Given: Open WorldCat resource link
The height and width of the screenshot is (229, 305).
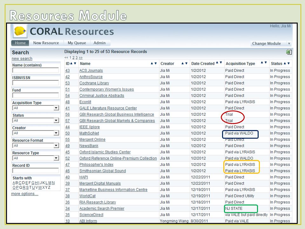Looking at the screenshot, I should pyautogui.click(x=87, y=196).
